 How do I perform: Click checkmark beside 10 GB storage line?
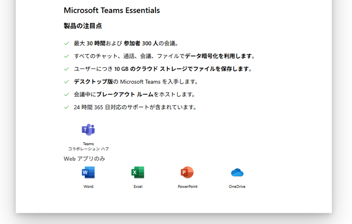[x=67, y=69]
